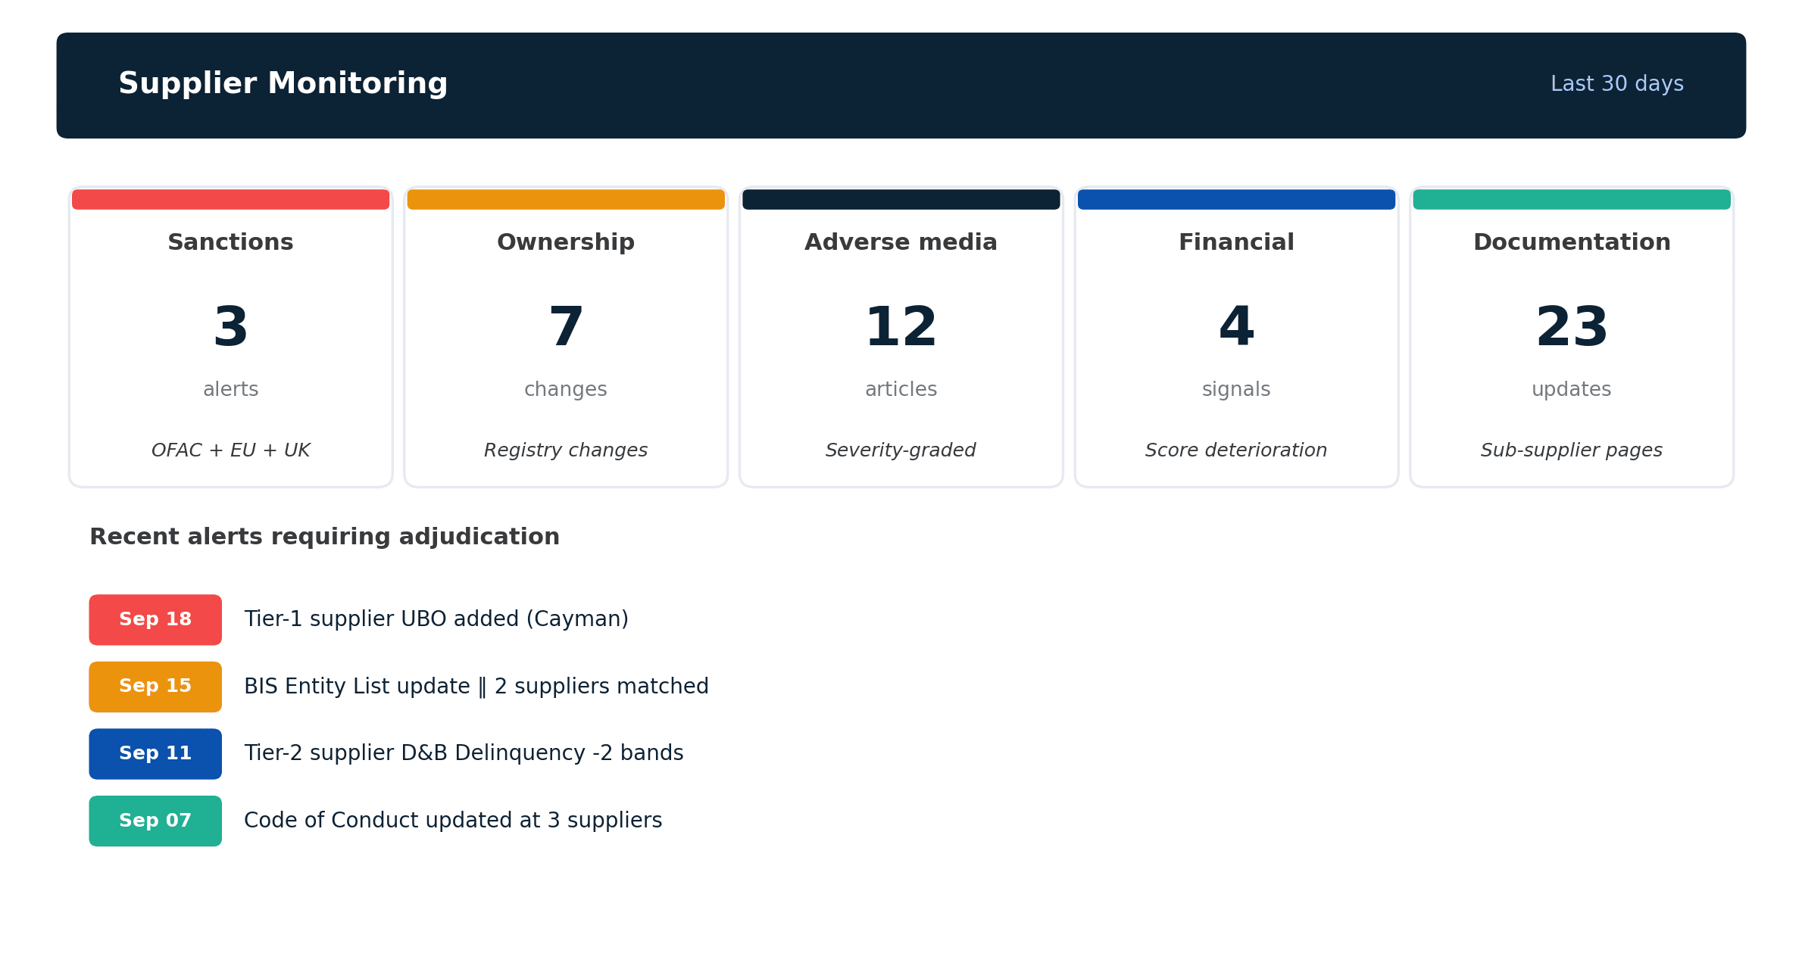Click the Supplier Monitoring header title
This screenshot has width=1802, height=969.
283,83
